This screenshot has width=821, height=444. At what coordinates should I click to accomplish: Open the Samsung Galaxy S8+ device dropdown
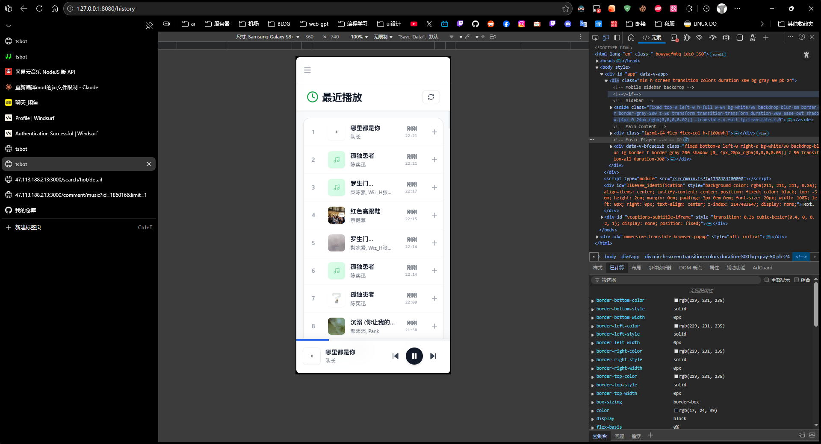[x=268, y=37]
